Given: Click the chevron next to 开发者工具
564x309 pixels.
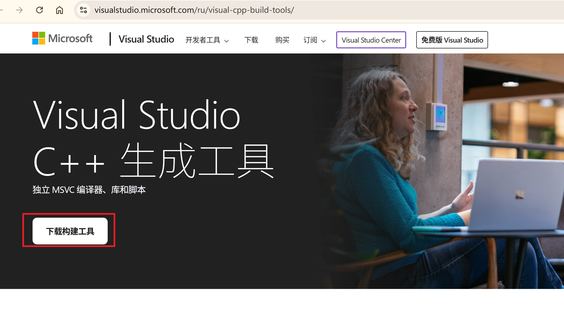Looking at the screenshot, I should [x=227, y=41].
